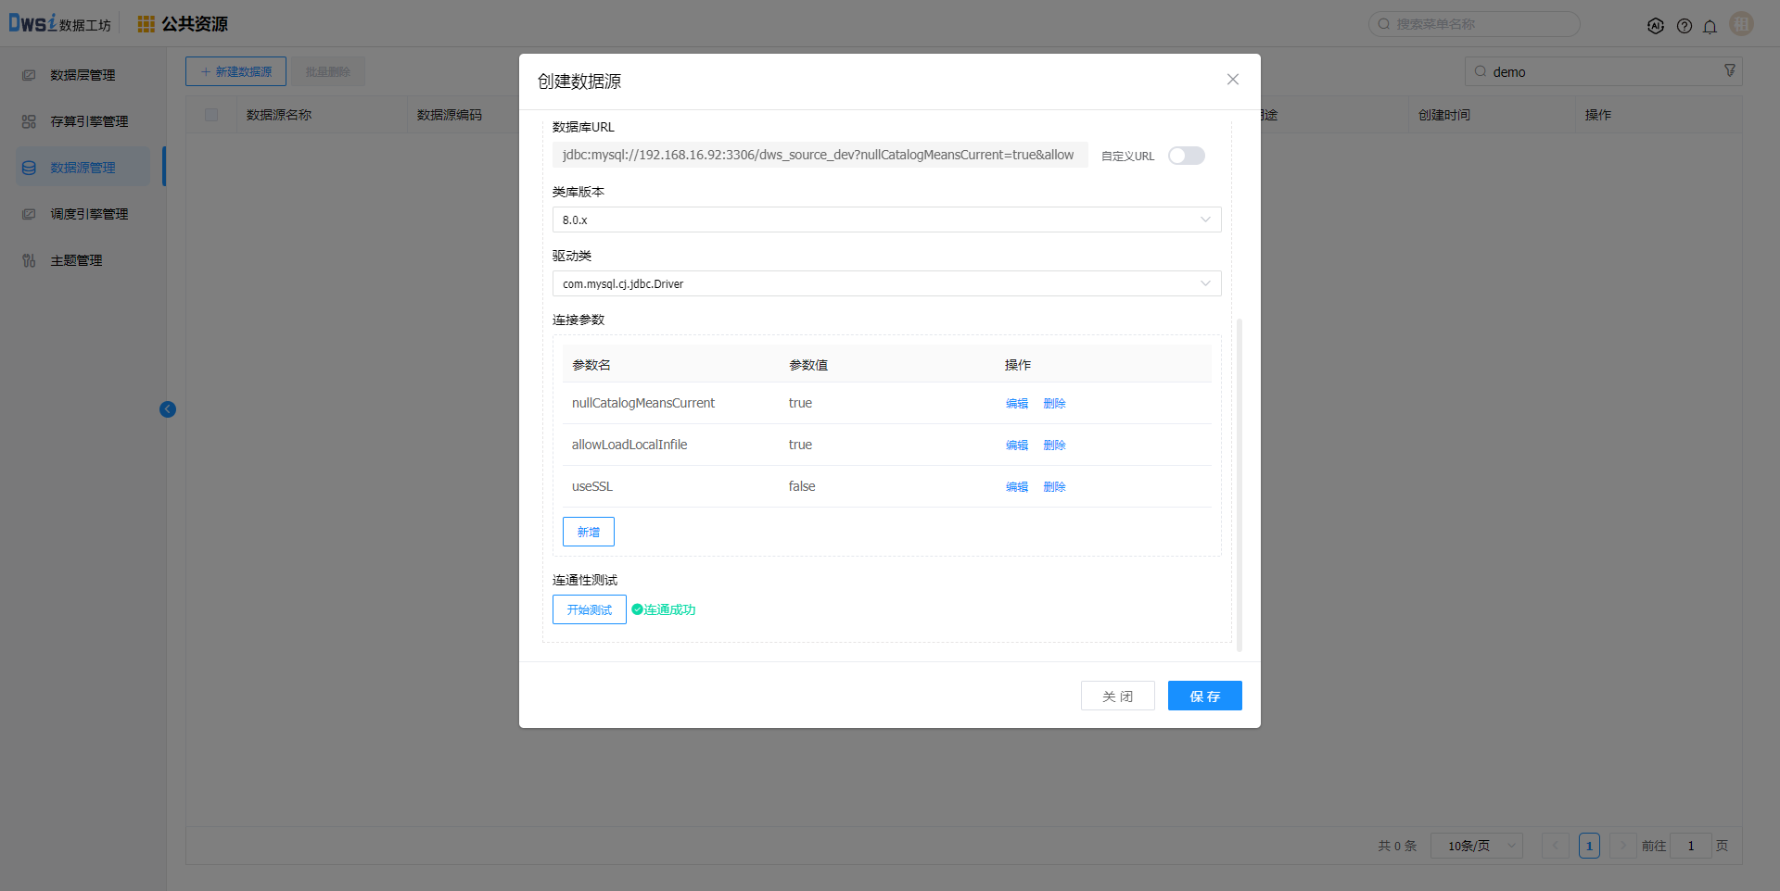Click the AI assistant icon in header
Viewport: 1780px width, 891px height.
pos(1656,26)
